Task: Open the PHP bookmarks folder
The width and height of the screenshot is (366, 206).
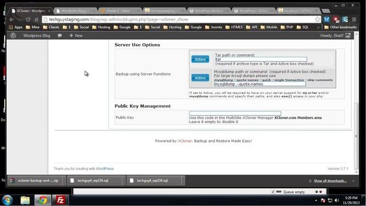Action: [287, 27]
